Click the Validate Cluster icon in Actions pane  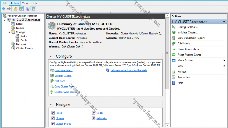pyautogui.click(x=174, y=32)
